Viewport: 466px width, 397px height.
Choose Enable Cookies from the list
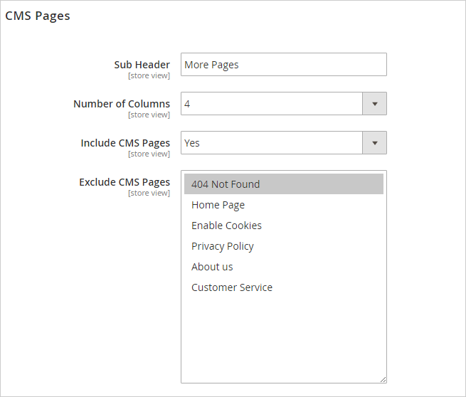(x=226, y=226)
